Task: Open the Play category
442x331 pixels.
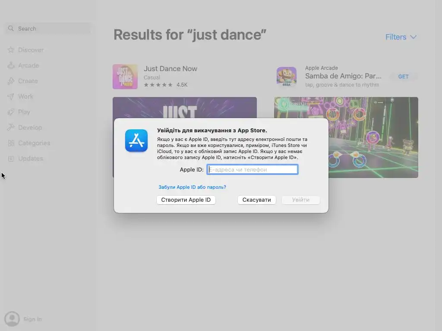Action: pos(24,112)
